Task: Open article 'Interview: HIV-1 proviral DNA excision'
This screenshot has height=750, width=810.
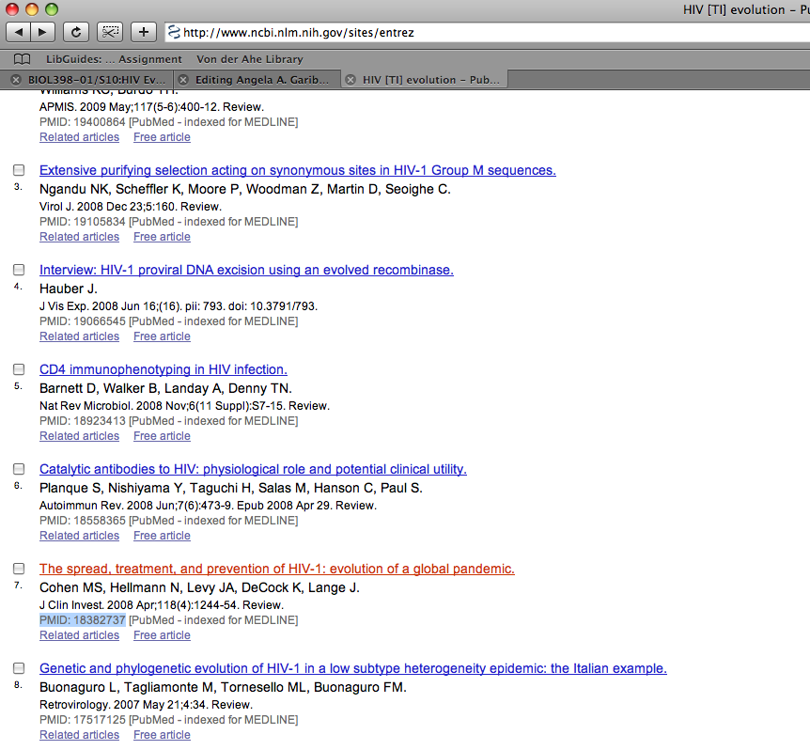Action: [x=246, y=270]
